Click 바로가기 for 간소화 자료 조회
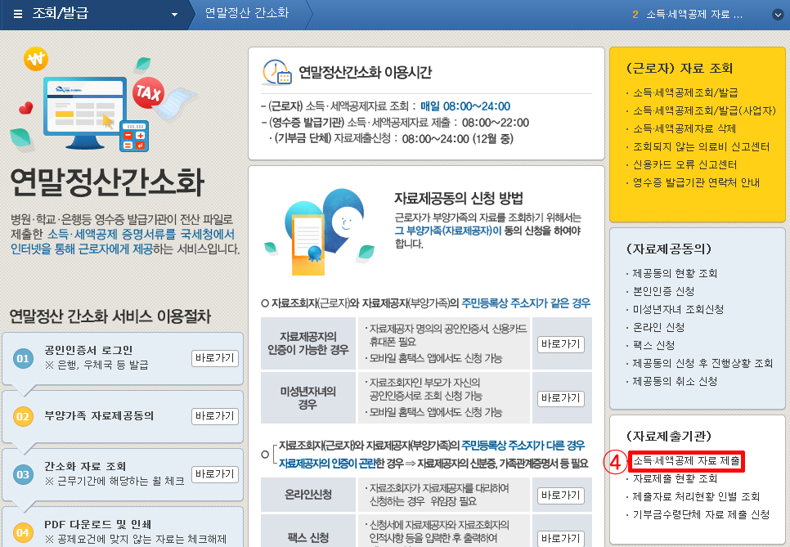790x547 pixels. tap(215, 474)
